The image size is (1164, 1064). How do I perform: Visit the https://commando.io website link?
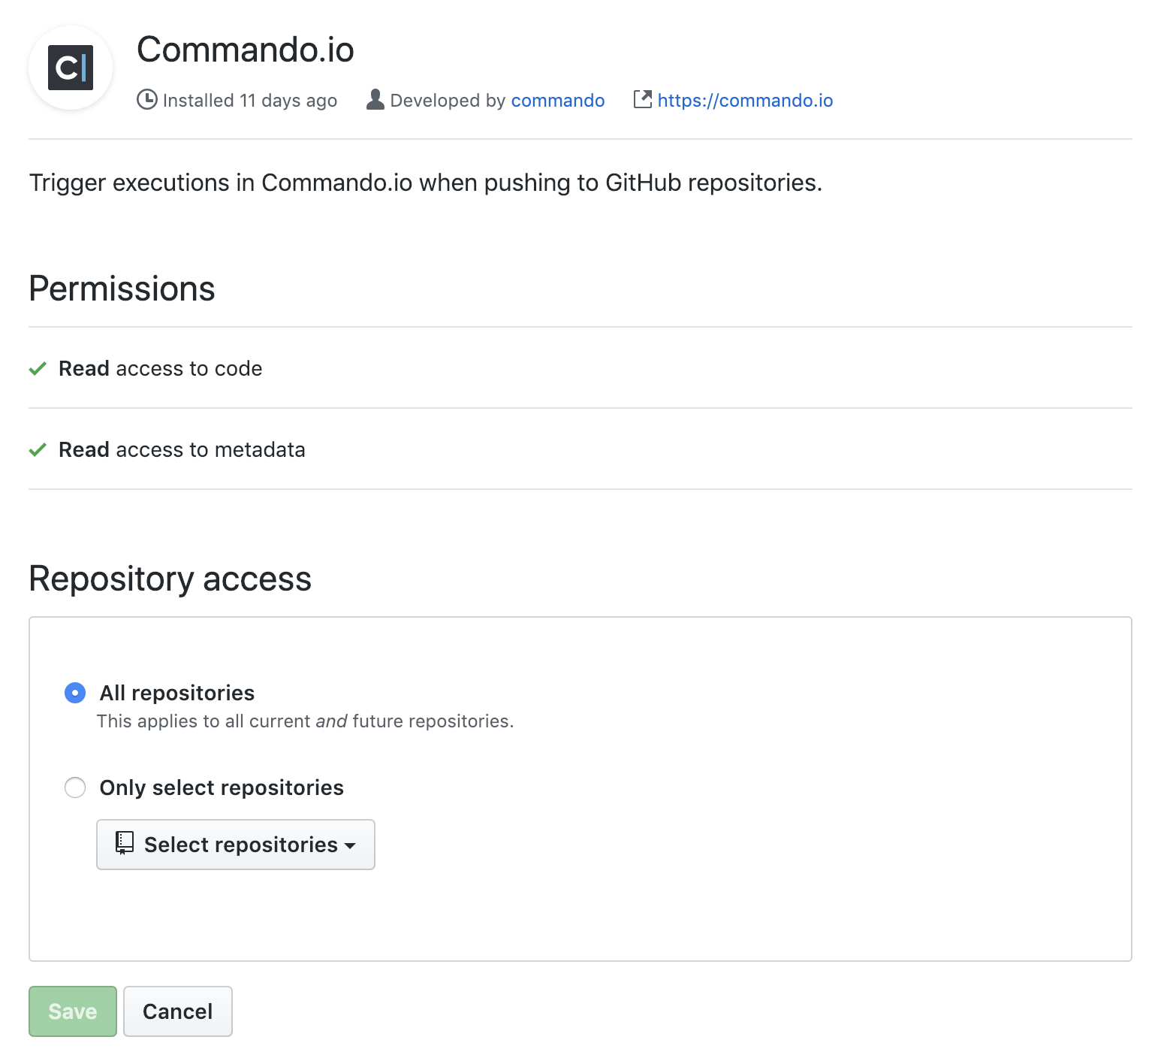744,99
